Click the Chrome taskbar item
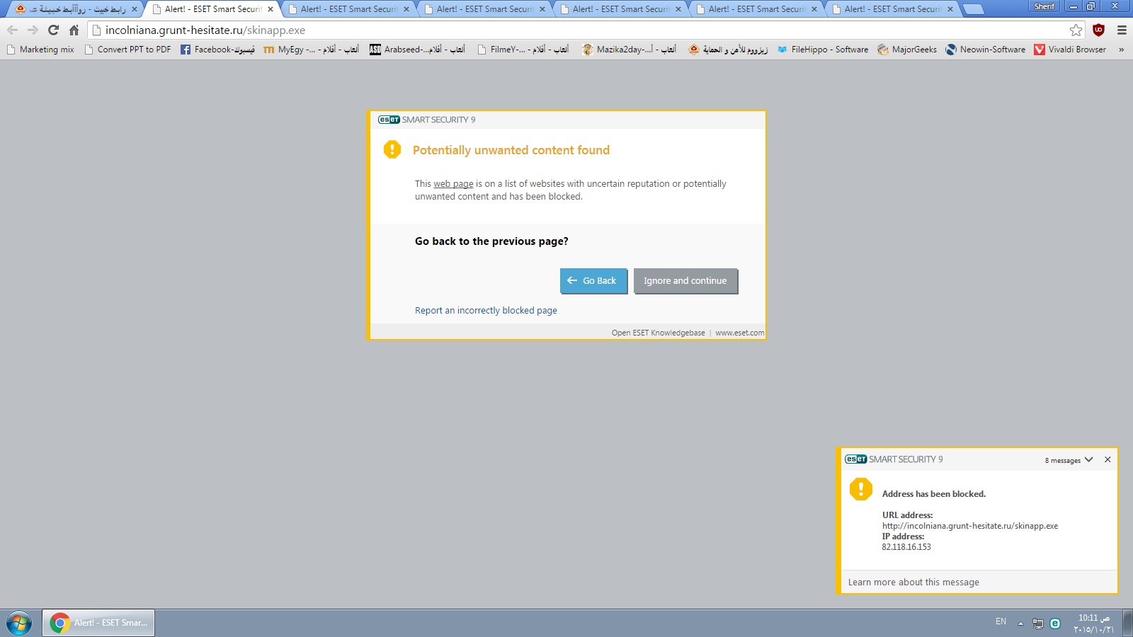 point(98,623)
